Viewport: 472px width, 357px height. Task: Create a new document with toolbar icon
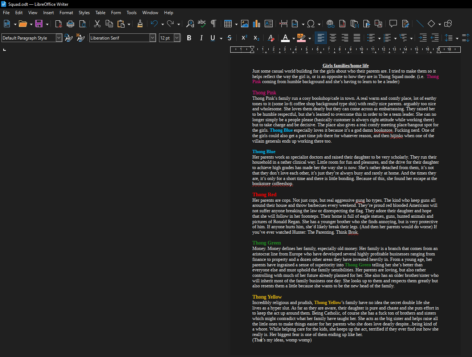point(7,24)
